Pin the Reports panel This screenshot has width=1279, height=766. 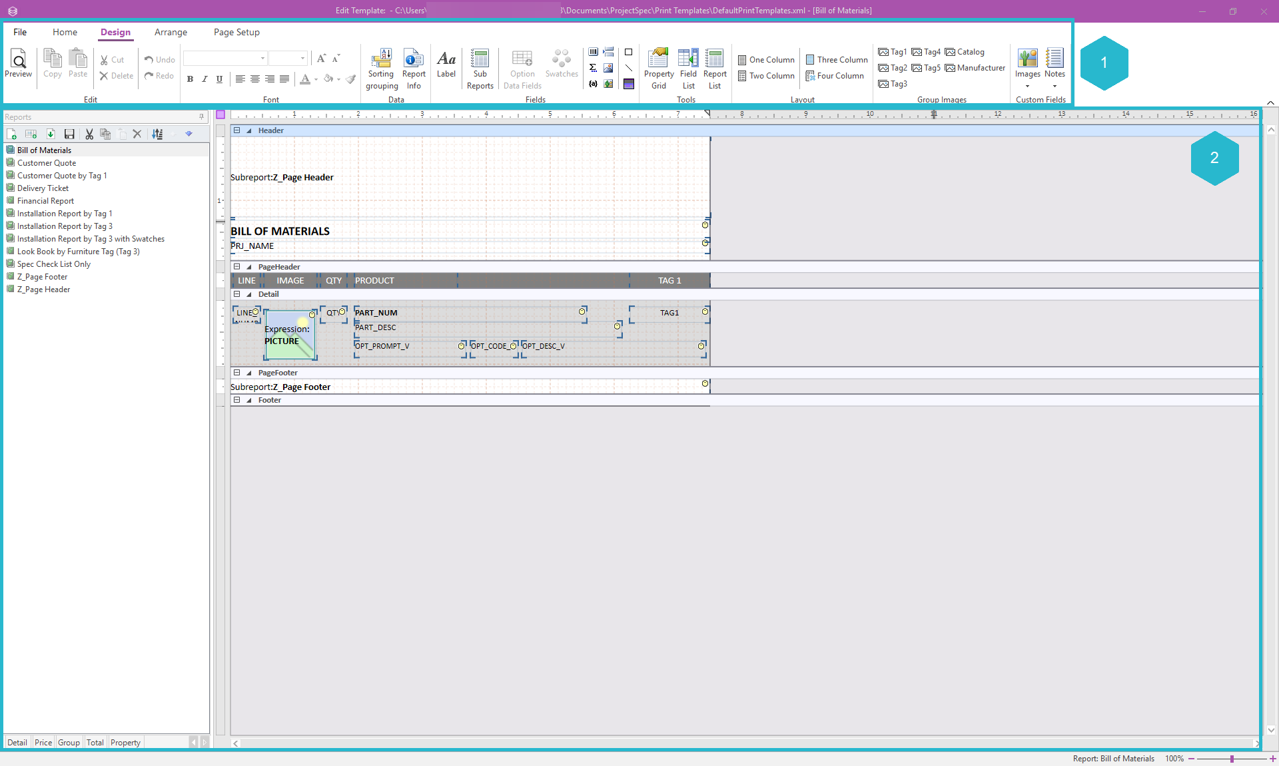point(201,116)
